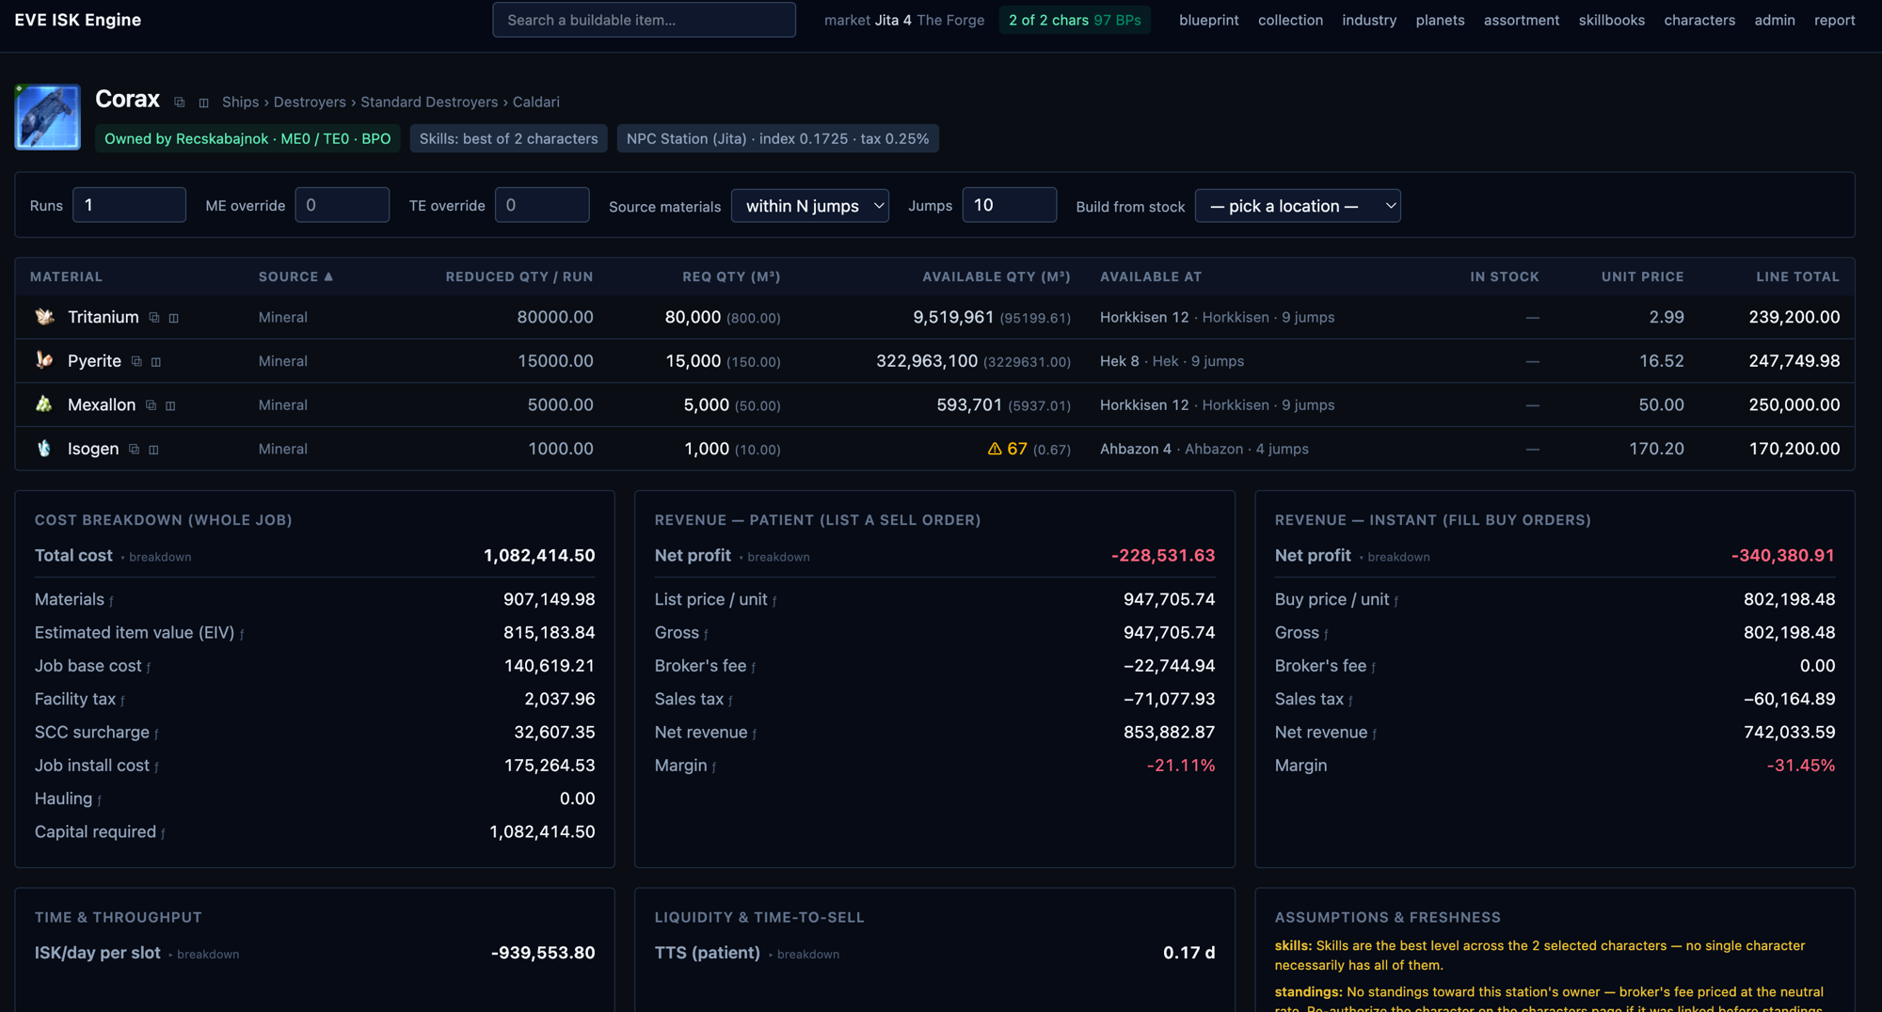Click the NPC Station (Jita) index badge
Screen dimensions: 1882x1012
[x=777, y=138]
